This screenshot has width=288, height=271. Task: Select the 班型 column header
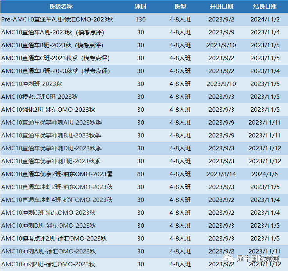(180, 7)
